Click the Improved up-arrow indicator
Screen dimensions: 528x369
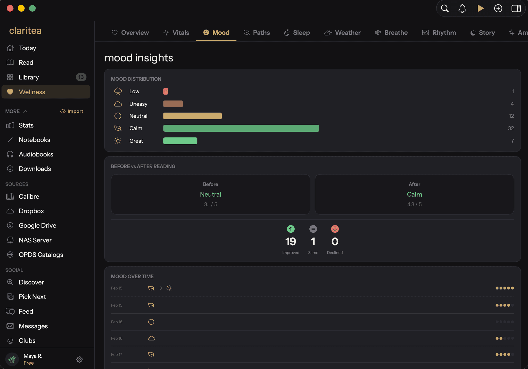291,229
